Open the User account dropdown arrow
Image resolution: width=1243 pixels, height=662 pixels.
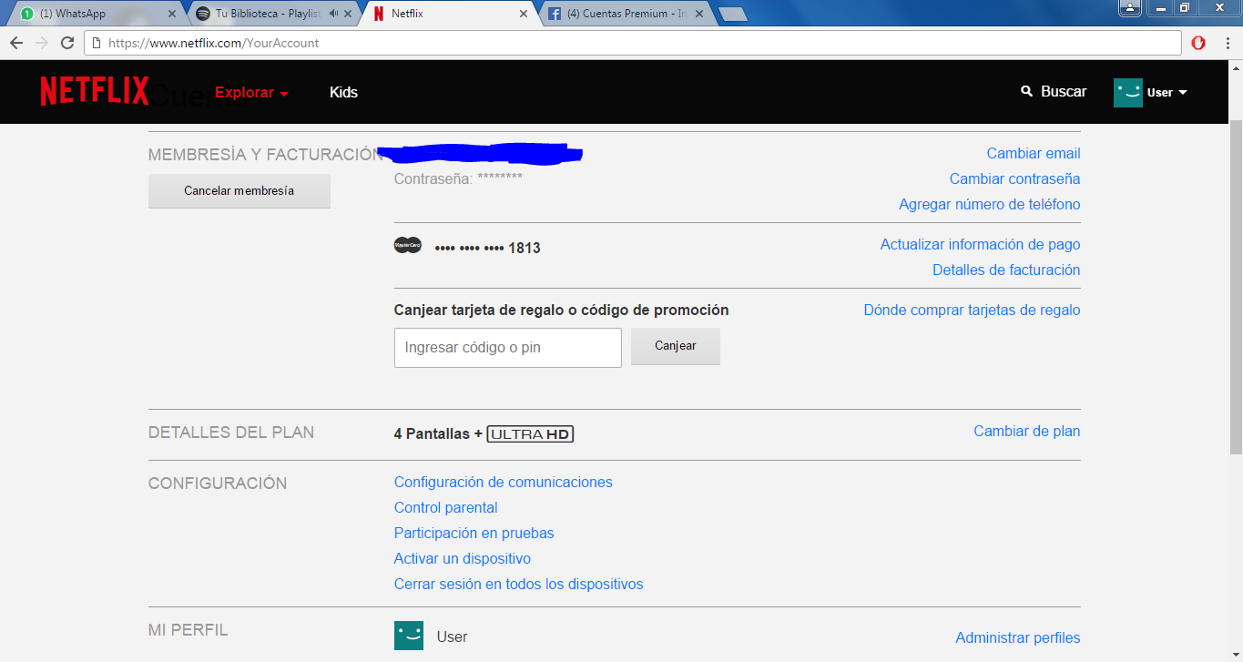(1183, 92)
